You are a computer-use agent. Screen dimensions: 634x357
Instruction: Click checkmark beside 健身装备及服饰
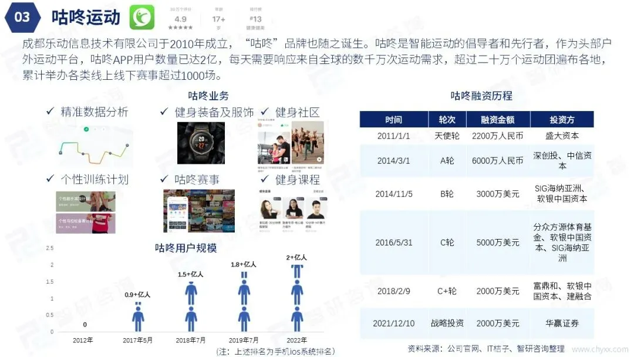(164, 111)
